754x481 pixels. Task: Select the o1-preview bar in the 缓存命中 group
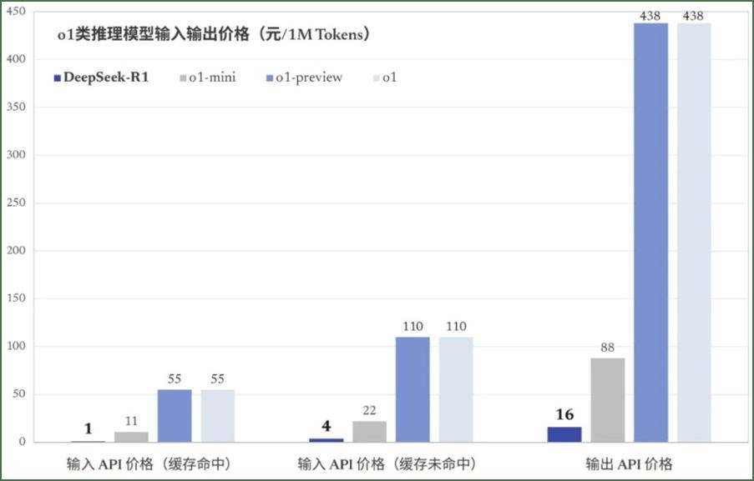pyautogui.click(x=175, y=416)
